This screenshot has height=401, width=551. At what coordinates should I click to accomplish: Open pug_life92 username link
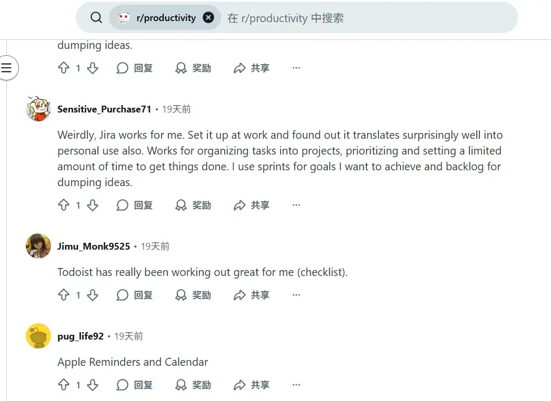[81, 336]
